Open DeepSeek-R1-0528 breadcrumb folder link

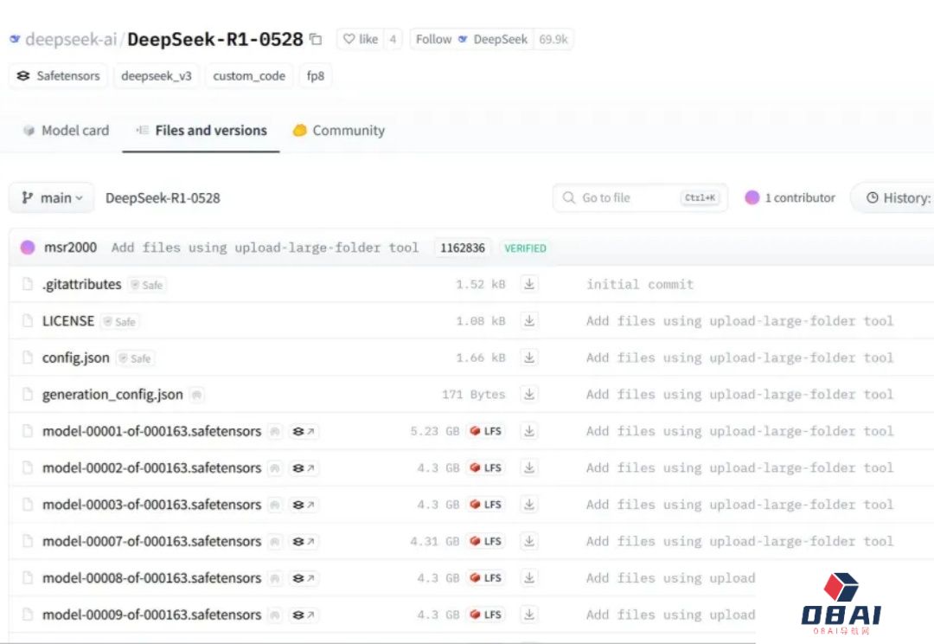(x=163, y=198)
